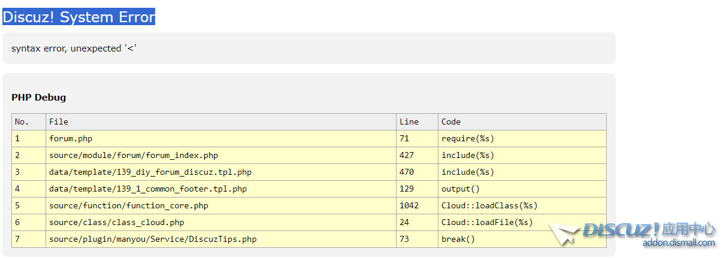Click the 'PHP Debug' heading
726x258 pixels.
click(39, 97)
